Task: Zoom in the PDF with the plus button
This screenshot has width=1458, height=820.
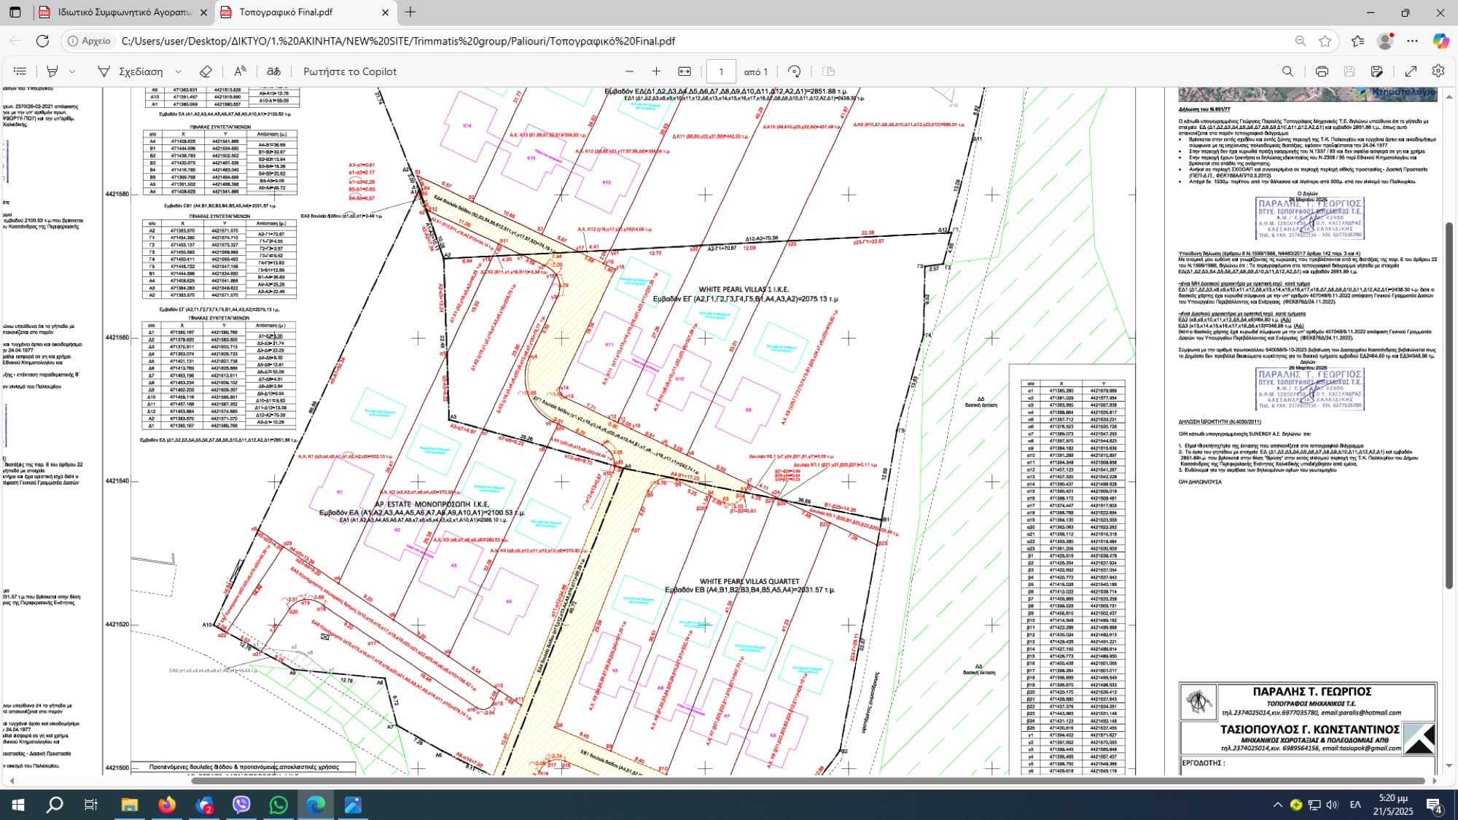Action: coord(656,71)
